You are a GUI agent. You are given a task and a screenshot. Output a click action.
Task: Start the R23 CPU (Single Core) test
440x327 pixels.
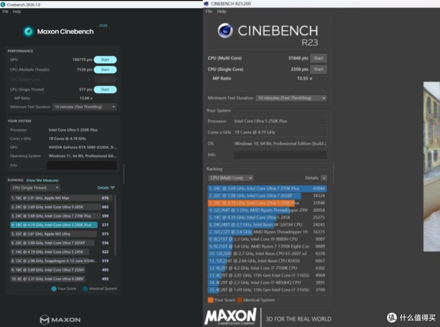coord(319,69)
